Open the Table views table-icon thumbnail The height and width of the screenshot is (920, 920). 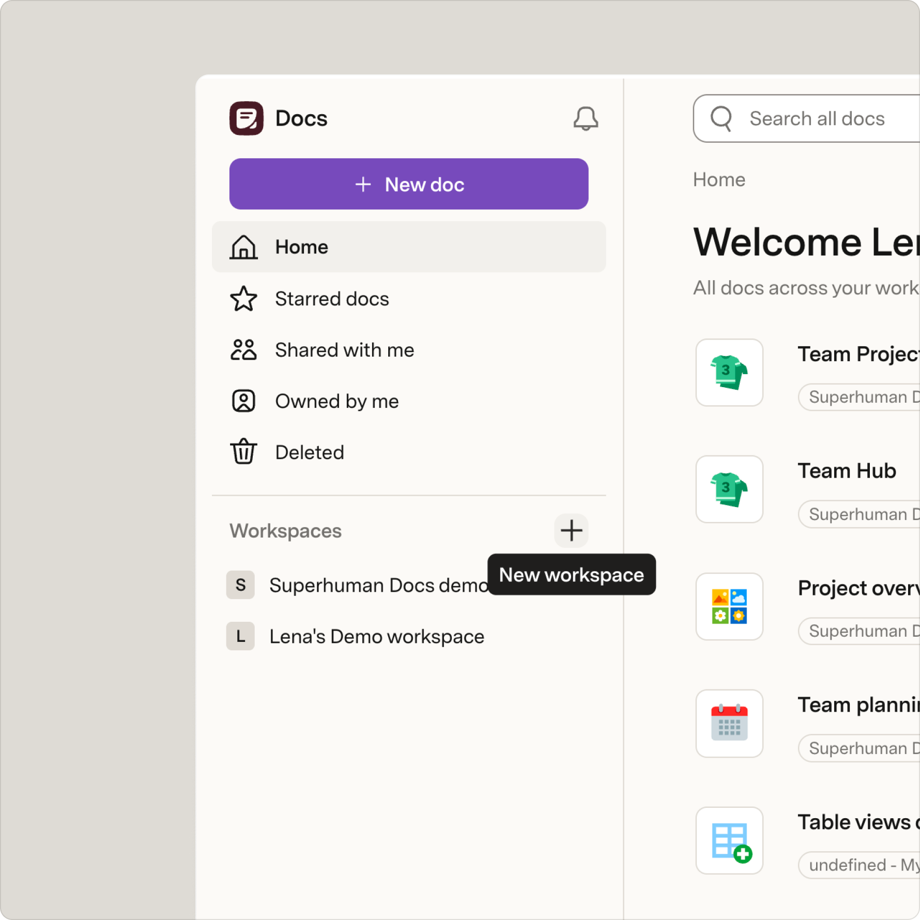729,840
